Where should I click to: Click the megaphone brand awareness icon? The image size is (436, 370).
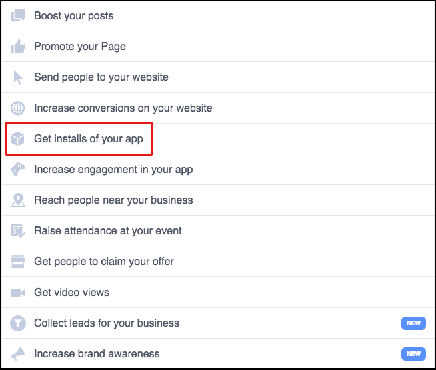point(18,354)
